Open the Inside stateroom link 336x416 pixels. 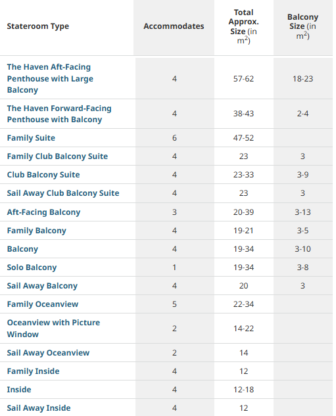19,390
